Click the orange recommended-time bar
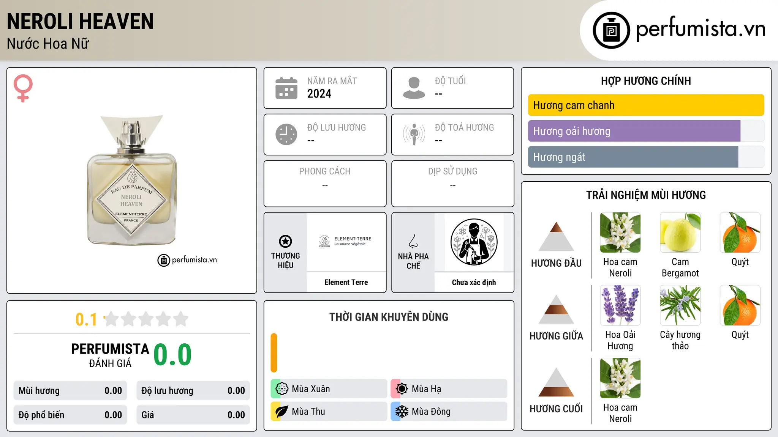The width and height of the screenshot is (778, 437). click(x=274, y=353)
